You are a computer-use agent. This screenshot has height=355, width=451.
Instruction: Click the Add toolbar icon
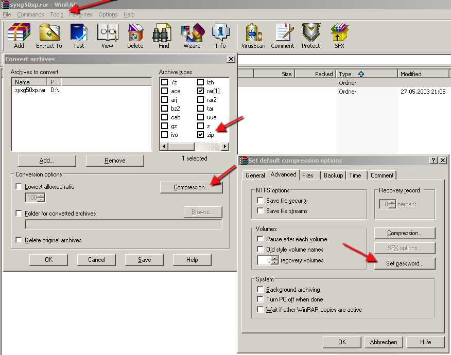pos(19,35)
